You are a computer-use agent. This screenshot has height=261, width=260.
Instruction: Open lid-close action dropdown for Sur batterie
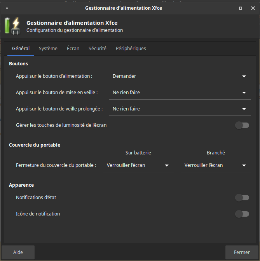138,165
